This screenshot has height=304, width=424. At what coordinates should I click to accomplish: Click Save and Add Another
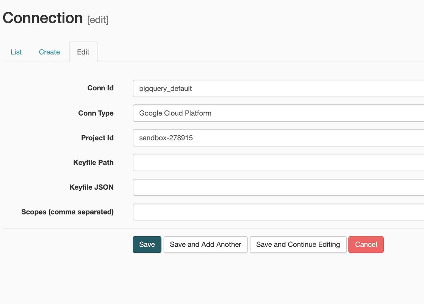tap(205, 244)
